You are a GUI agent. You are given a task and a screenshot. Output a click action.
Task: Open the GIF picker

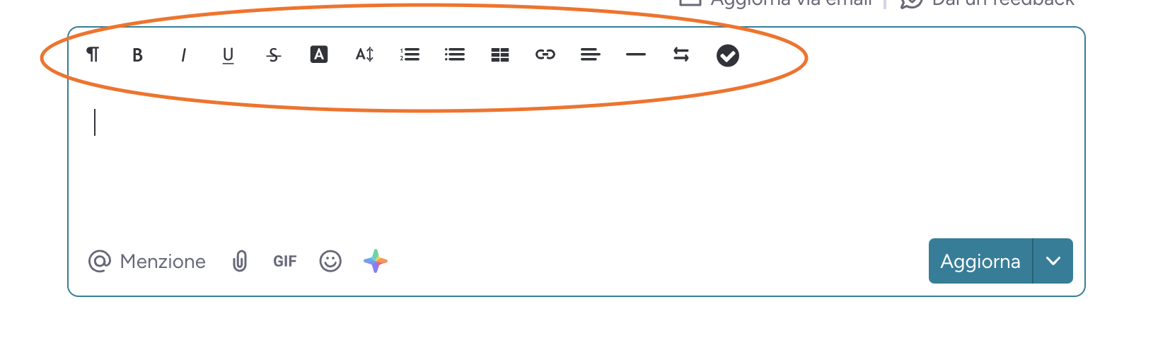[285, 261]
